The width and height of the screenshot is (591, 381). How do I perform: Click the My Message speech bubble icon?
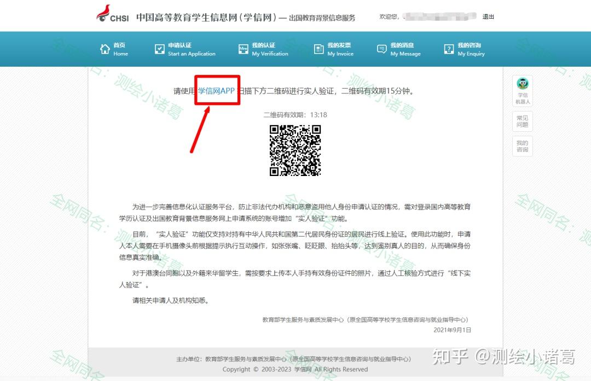tap(381, 49)
